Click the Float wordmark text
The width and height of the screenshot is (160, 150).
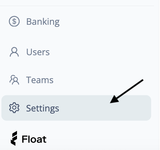(x=34, y=139)
